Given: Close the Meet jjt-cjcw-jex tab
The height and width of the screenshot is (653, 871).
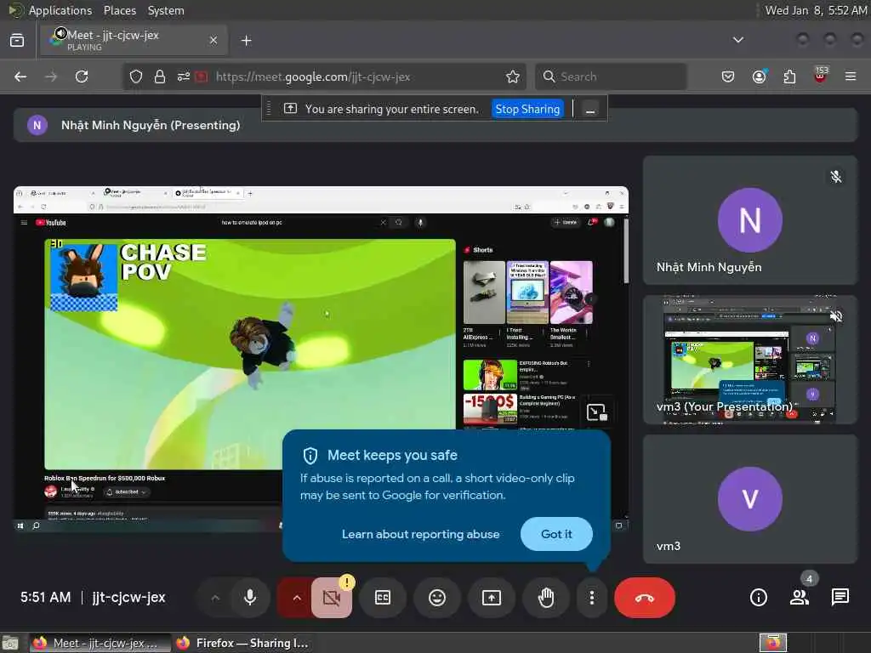Looking at the screenshot, I should [213, 40].
